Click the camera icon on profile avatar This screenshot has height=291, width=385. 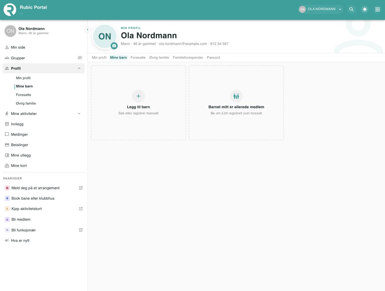coord(114,46)
